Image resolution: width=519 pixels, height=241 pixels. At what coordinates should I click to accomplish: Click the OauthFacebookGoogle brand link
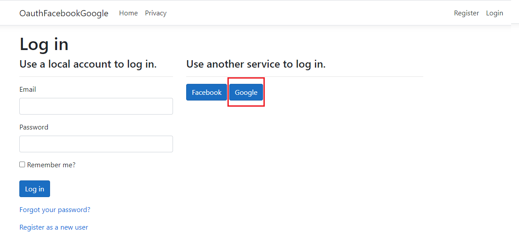[x=64, y=13]
